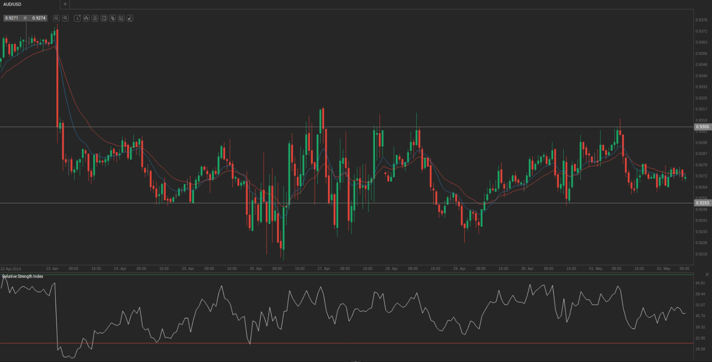Click the zoom out magnifier icon
Viewport: 712px width, 362px height.
click(56, 18)
